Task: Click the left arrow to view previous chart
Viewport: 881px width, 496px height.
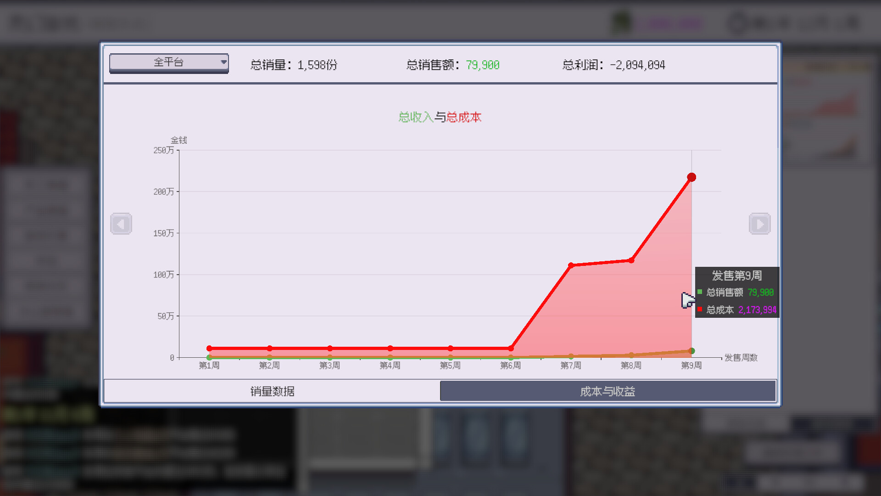Action: click(x=121, y=224)
